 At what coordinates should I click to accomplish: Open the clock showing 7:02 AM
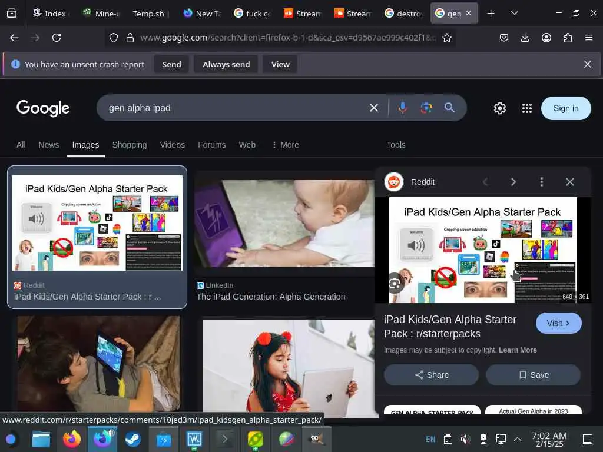(x=549, y=439)
